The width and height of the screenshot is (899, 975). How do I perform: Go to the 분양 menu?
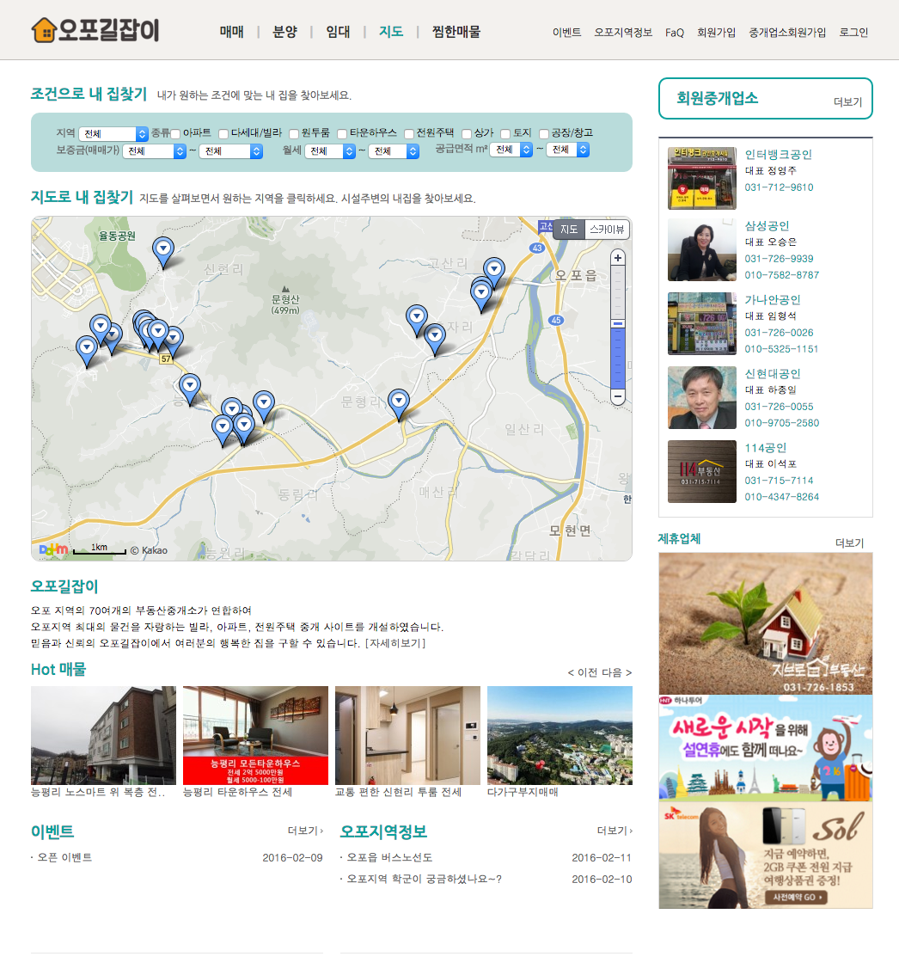tap(284, 32)
